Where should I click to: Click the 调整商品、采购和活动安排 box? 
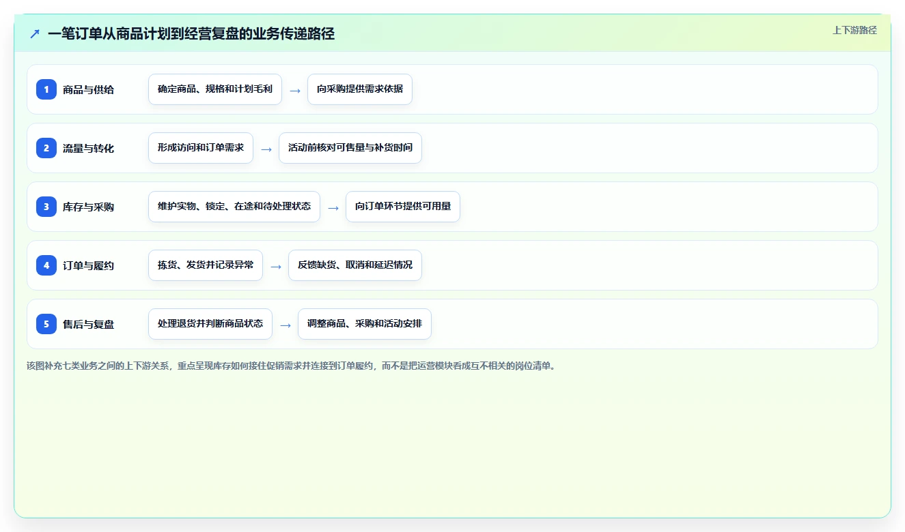365,324
